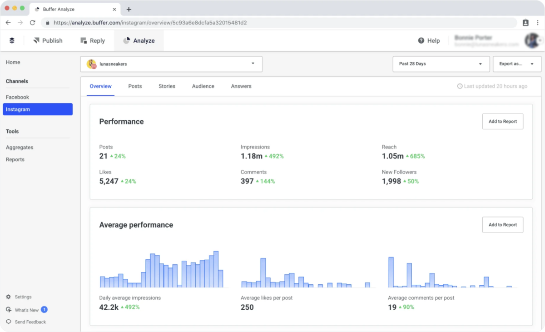Click the last updated clock icon
The width and height of the screenshot is (545, 332).
click(x=460, y=86)
